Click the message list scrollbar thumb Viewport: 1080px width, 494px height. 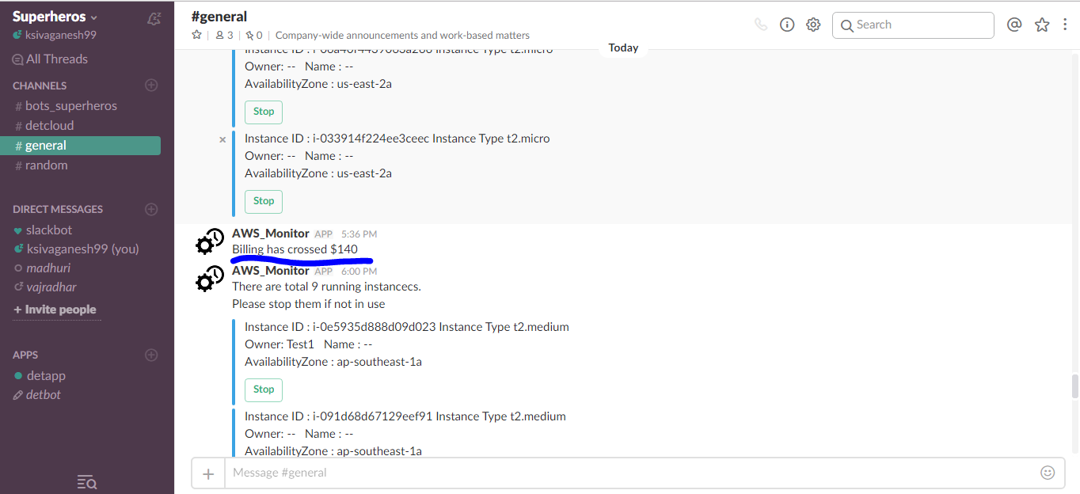1074,386
